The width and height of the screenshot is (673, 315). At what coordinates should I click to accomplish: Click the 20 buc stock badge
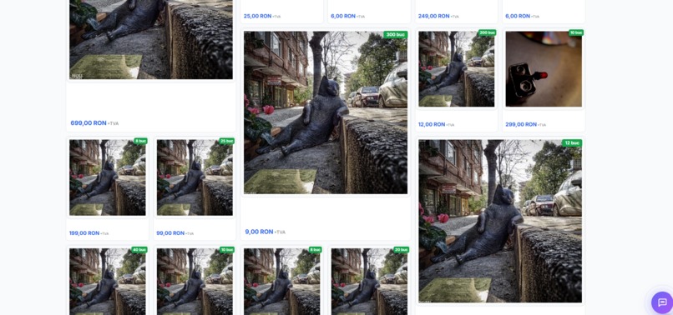401,249
